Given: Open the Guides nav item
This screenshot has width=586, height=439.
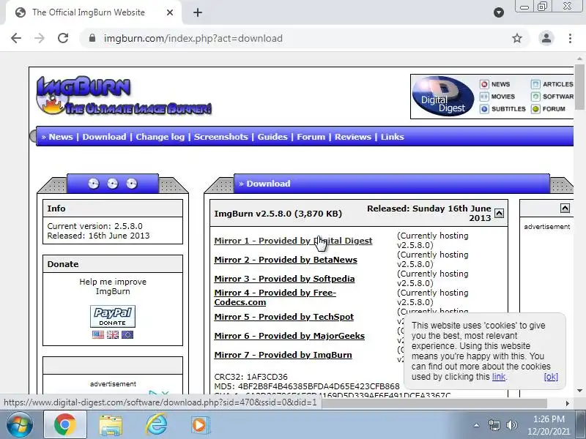Looking at the screenshot, I should tap(272, 137).
